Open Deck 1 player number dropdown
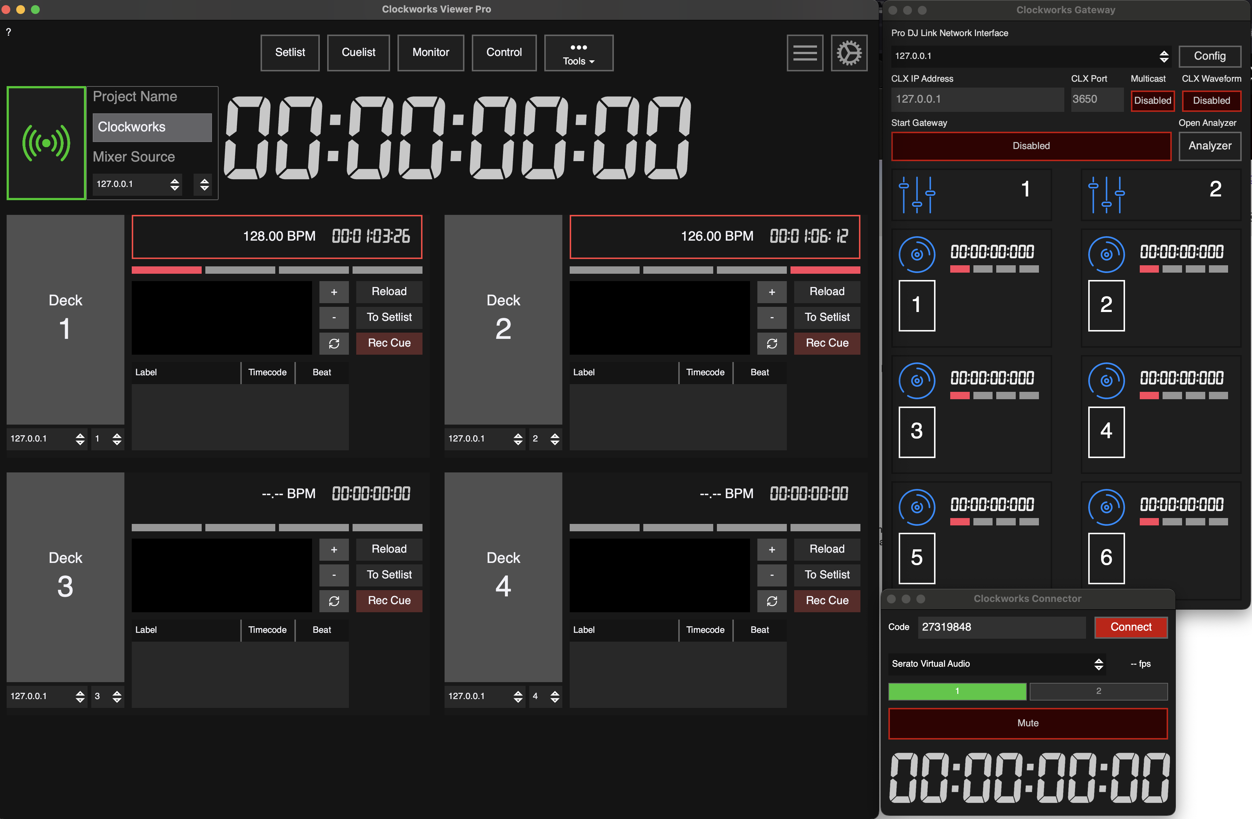The image size is (1252, 819). coord(107,439)
